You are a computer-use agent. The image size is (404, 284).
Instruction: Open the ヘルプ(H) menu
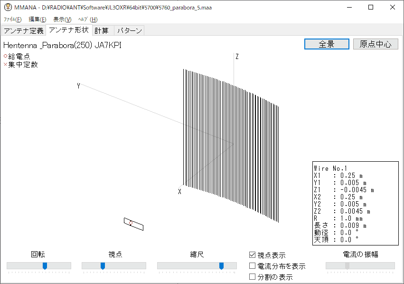[x=87, y=20]
